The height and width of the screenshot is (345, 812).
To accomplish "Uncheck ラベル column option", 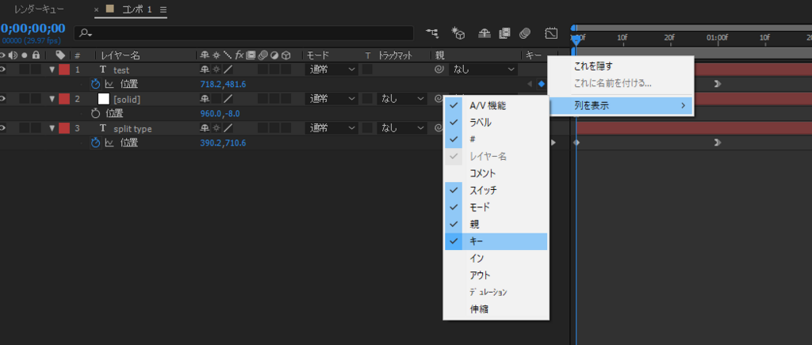I will pyautogui.click(x=496, y=123).
